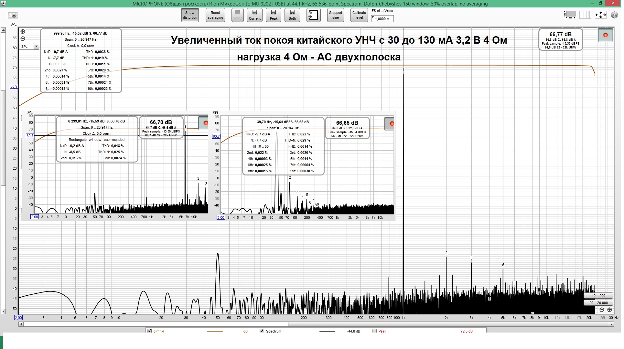Click the Stepped sine button
The image size is (624, 349).
pos(336,15)
